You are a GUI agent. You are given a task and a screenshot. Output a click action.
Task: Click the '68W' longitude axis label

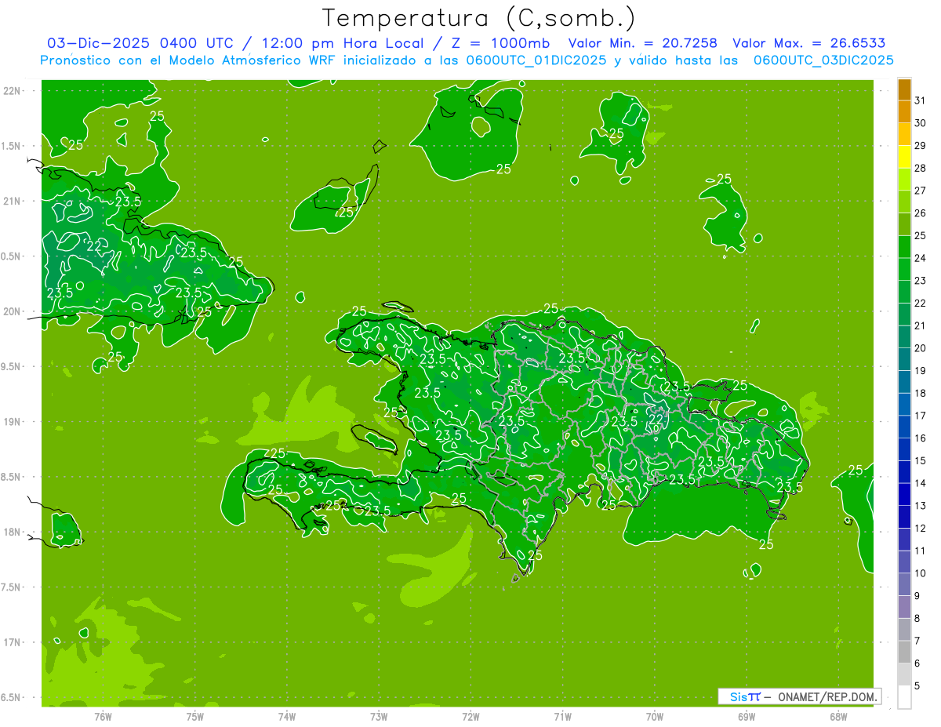click(838, 716)
